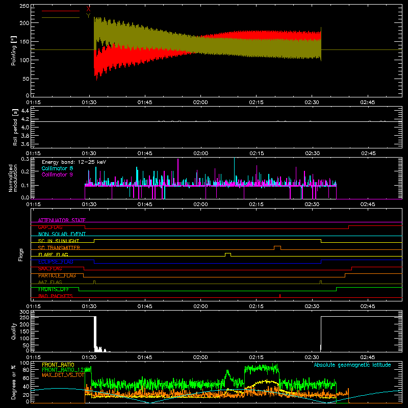Click the 01:45 label under modulation plot
The image size is (408, 408).
tap(145, 205)
